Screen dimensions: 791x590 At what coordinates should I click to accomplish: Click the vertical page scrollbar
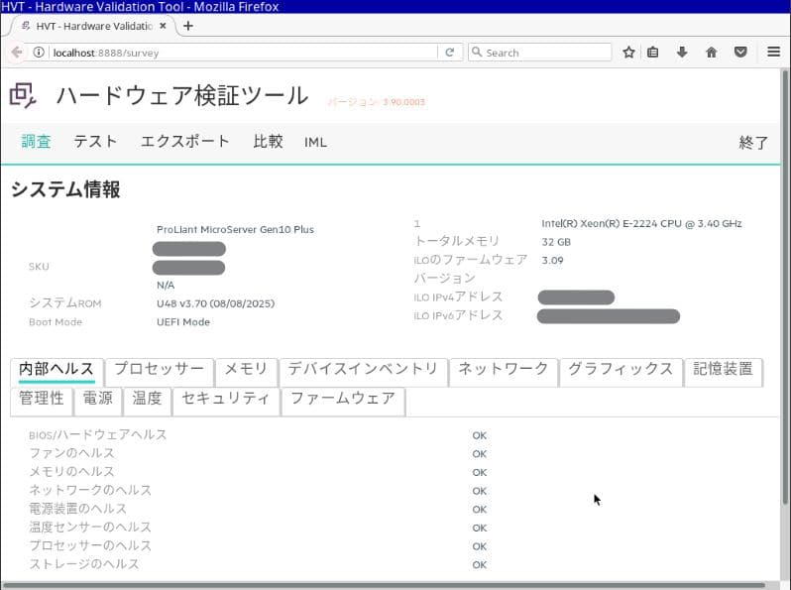point(785,288)
